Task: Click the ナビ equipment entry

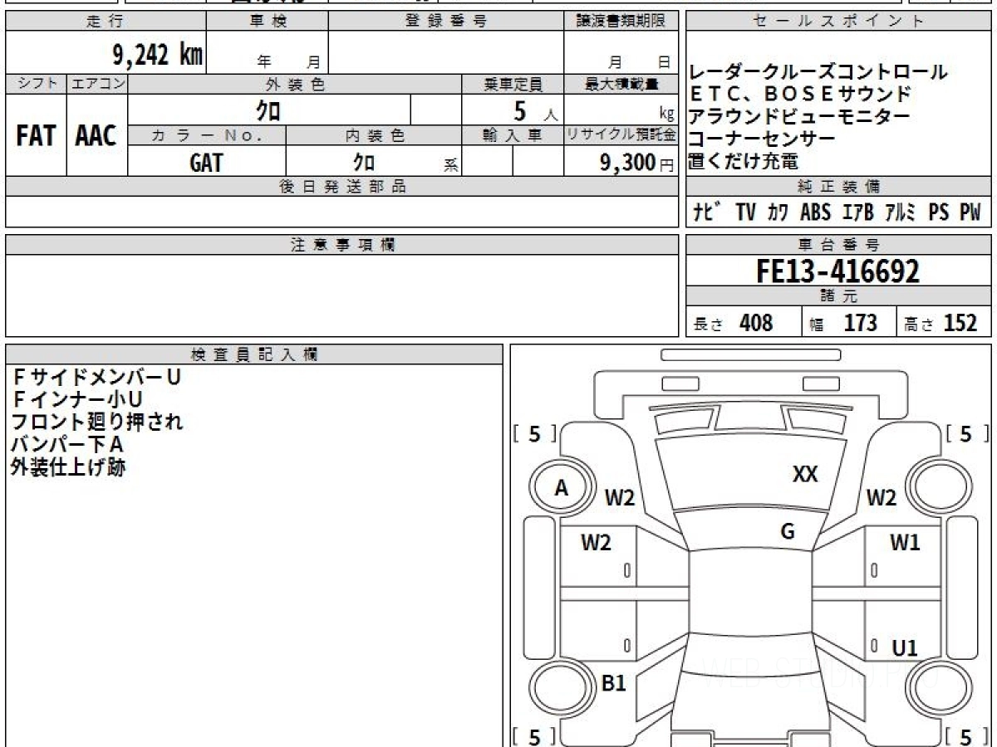Action: (x=709, y=212)
